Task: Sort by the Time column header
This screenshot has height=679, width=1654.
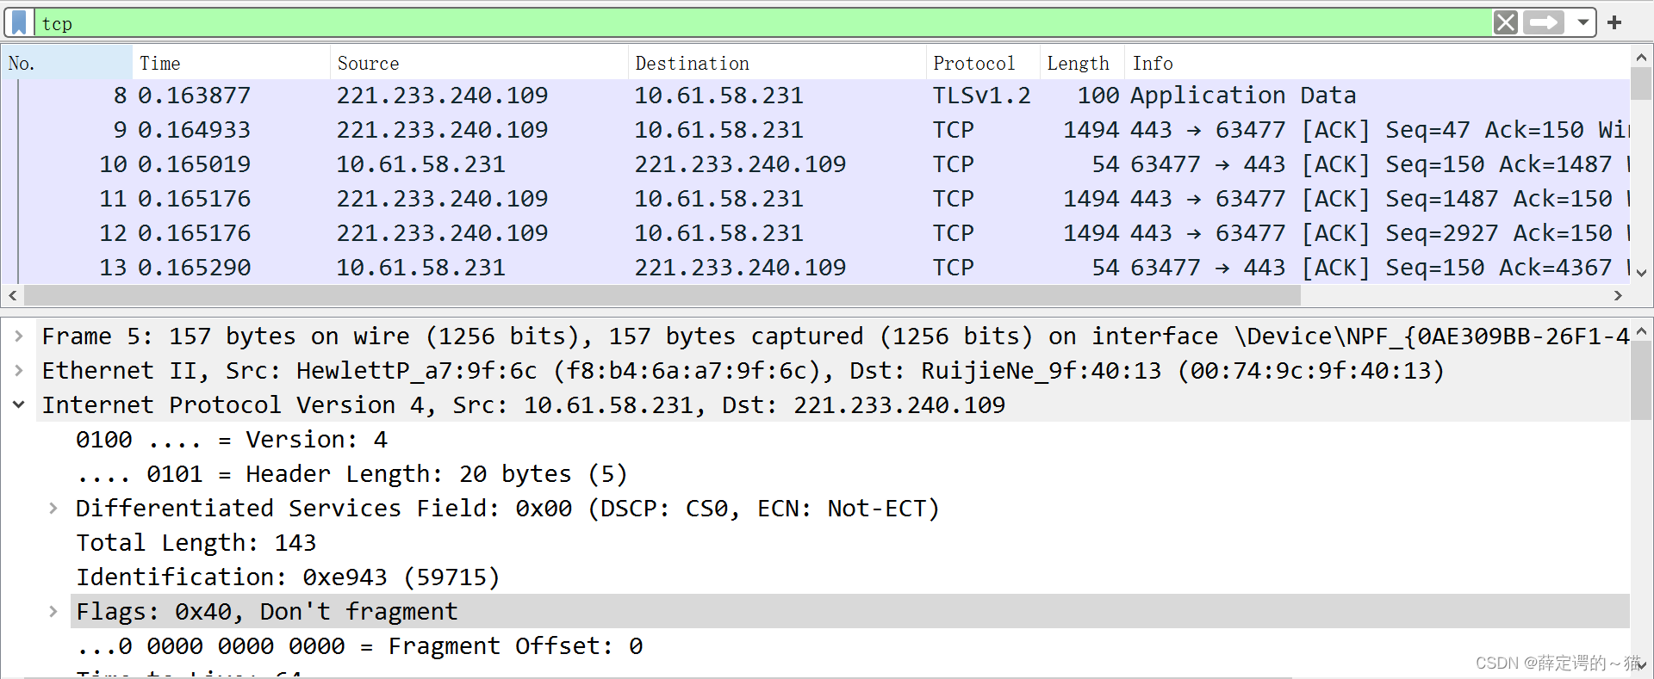Action: coord(231,63)
